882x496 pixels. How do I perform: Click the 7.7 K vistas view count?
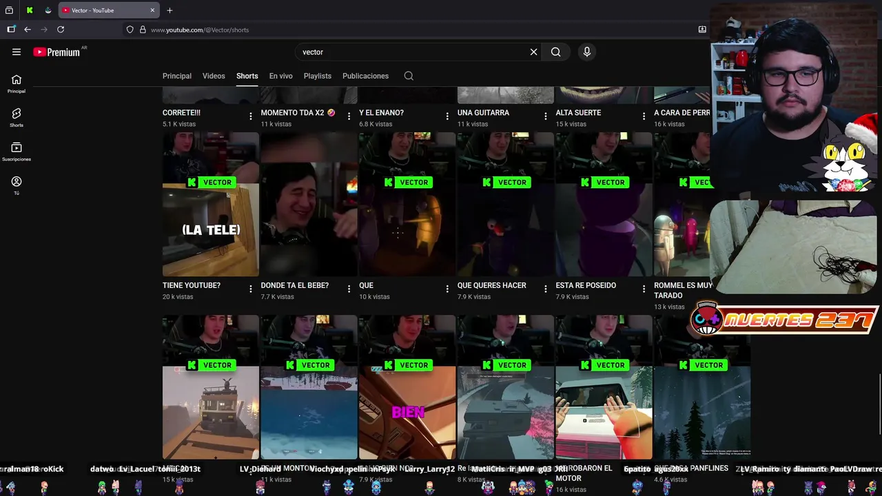click(278, 297)
